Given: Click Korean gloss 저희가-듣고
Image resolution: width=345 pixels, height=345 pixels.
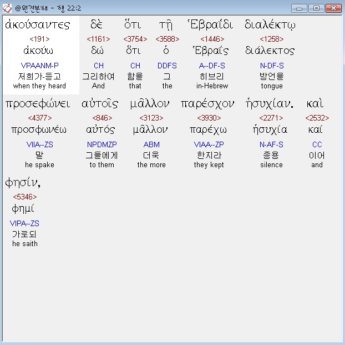Looking at the screenshot, I should click(39, 76).
